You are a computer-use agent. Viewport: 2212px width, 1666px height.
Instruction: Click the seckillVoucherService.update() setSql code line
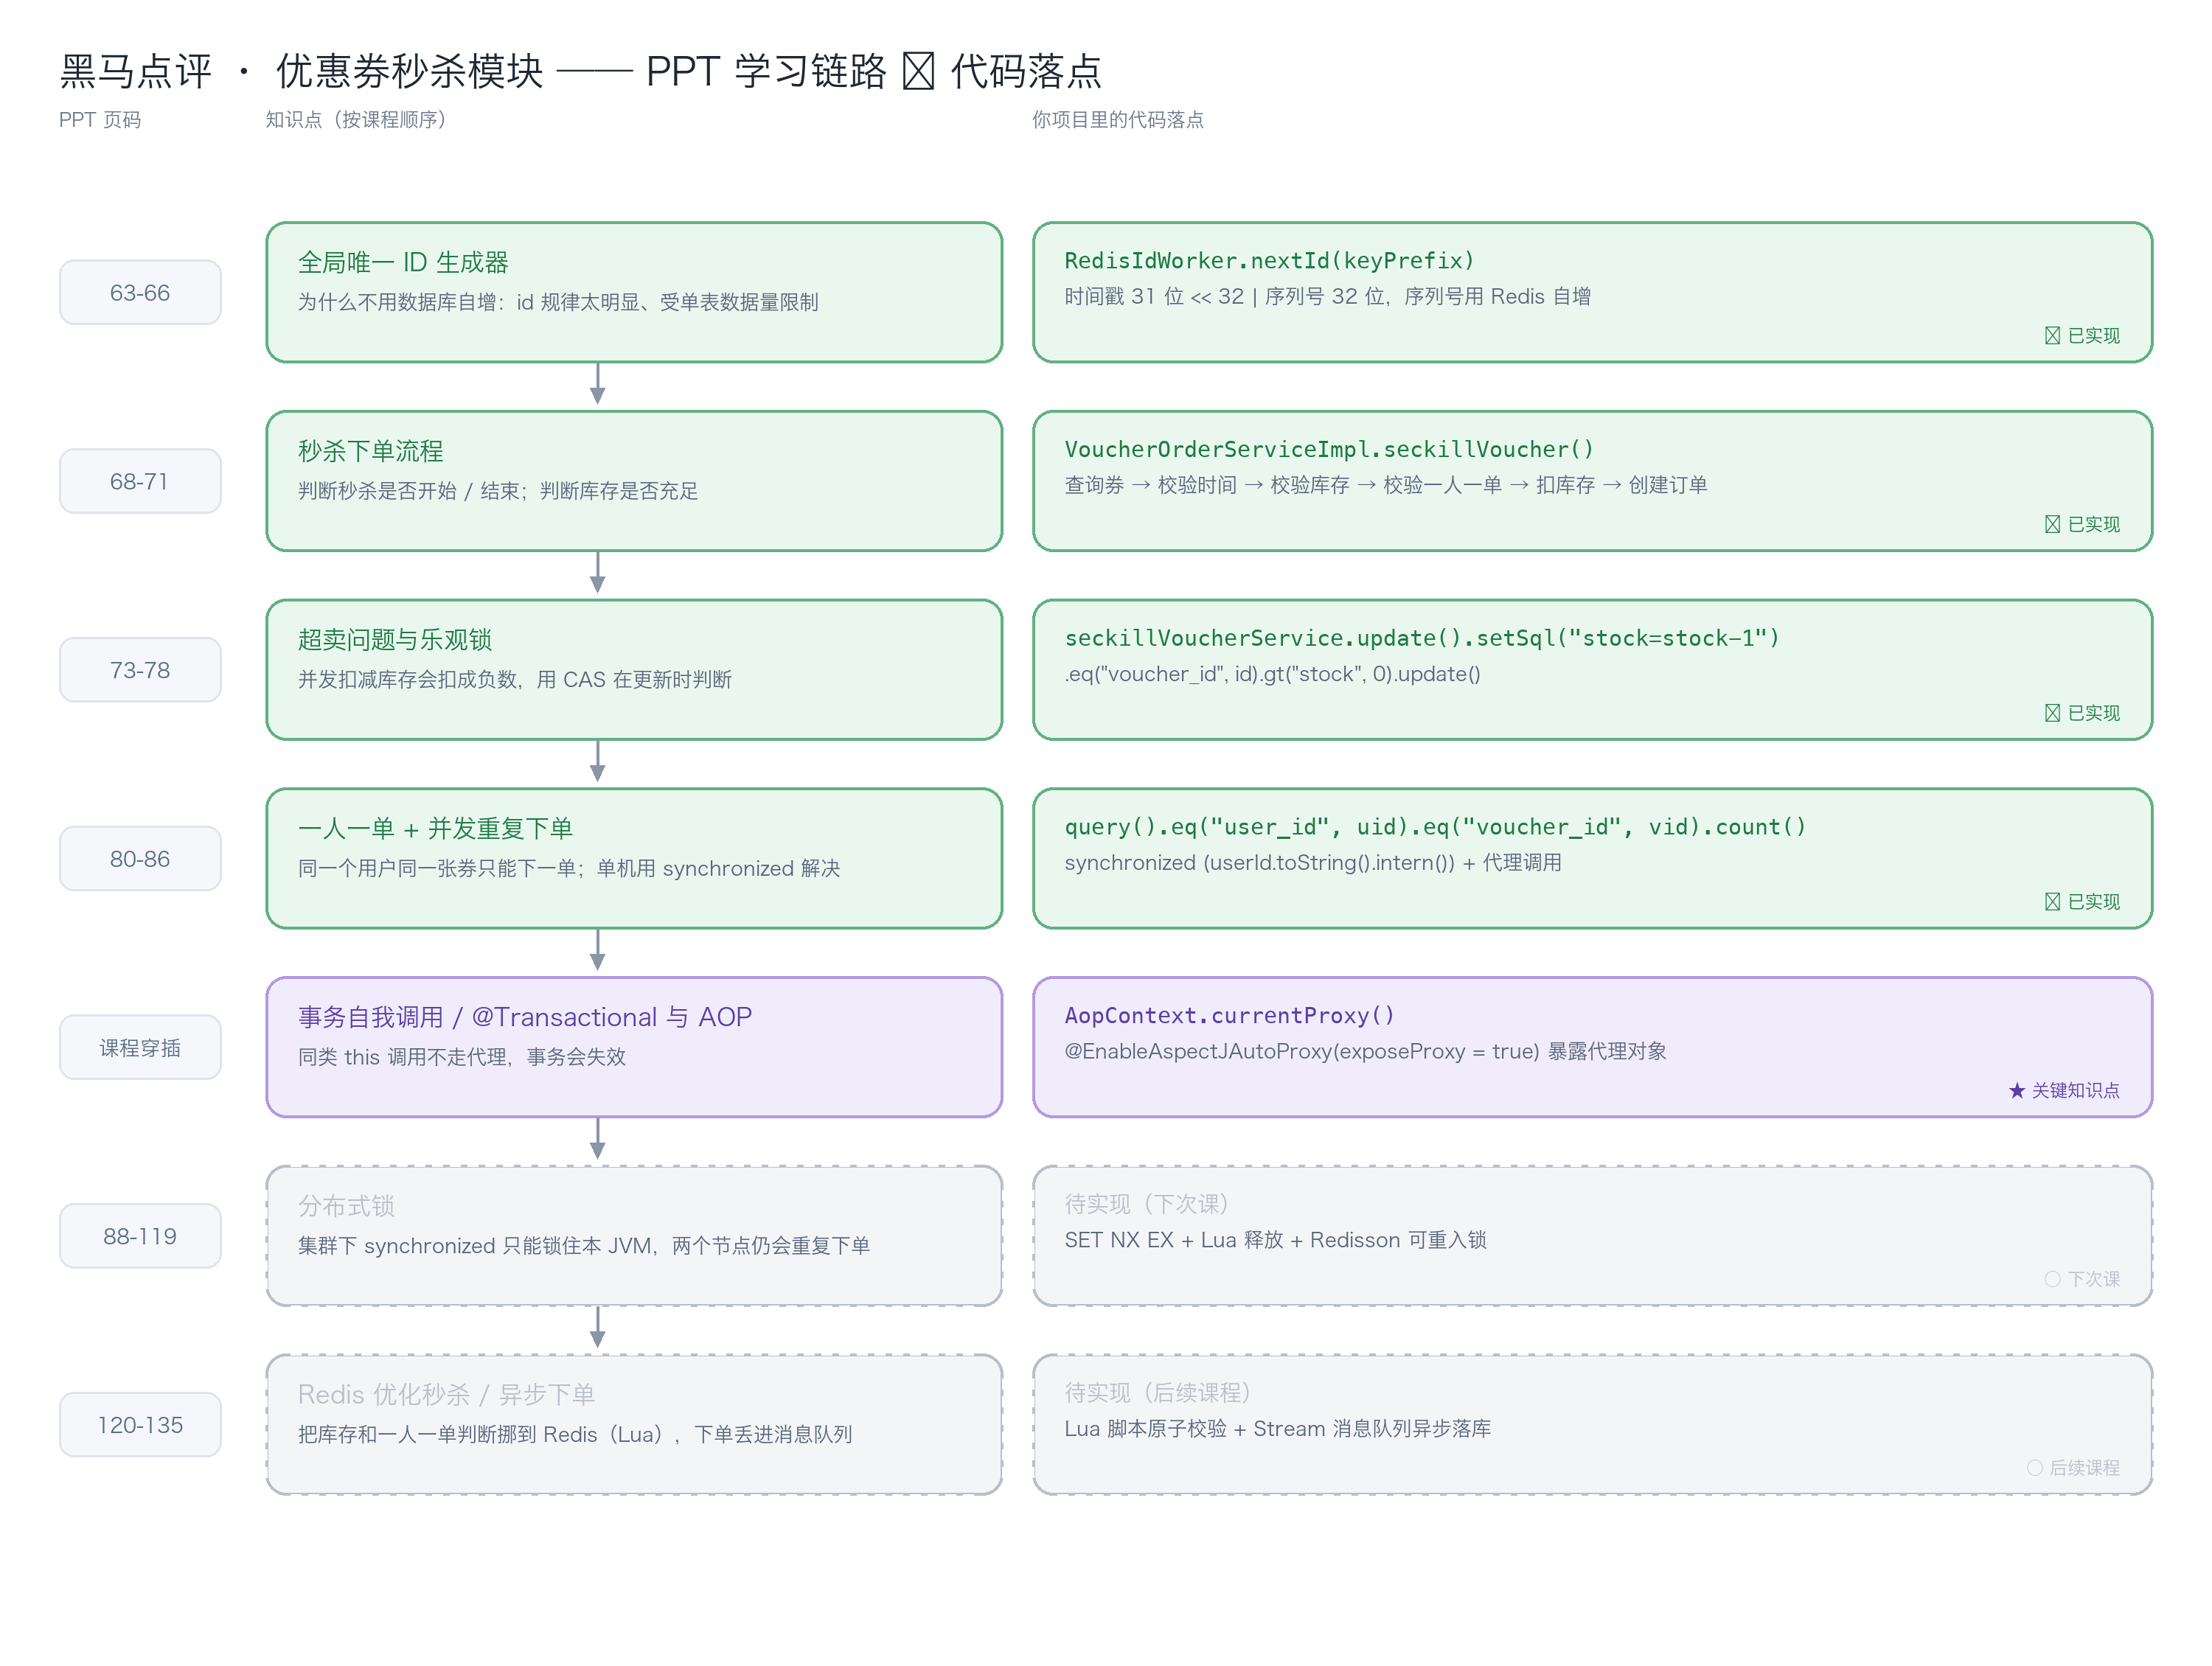point(1422,638)
